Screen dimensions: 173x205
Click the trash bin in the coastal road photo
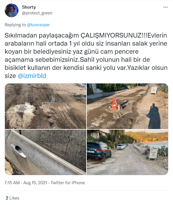point(152,154)
